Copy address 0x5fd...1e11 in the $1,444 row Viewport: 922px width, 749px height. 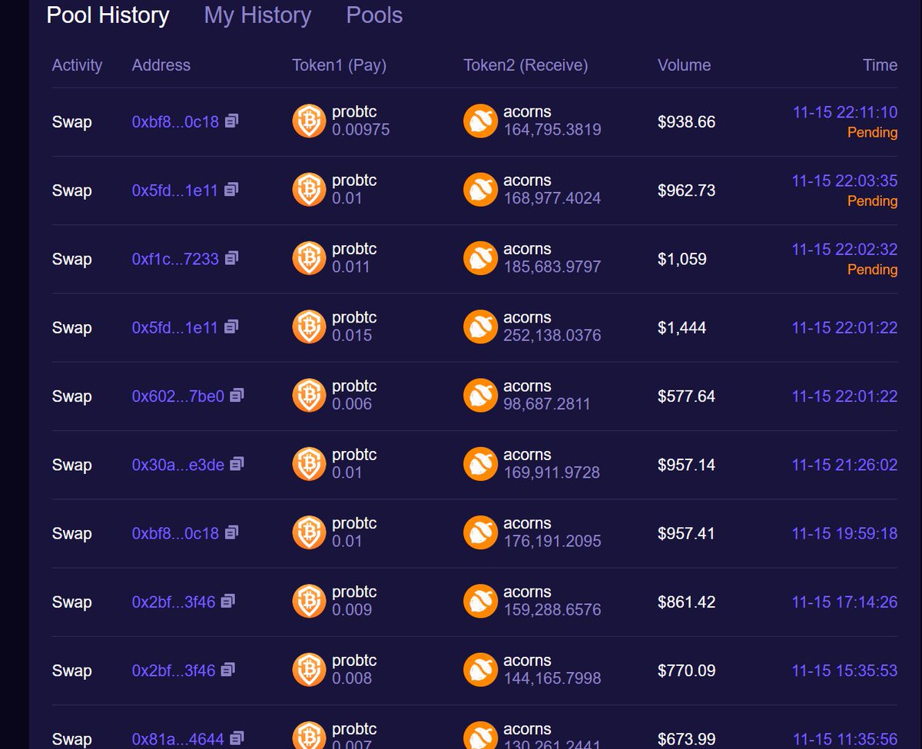[231, 326]
